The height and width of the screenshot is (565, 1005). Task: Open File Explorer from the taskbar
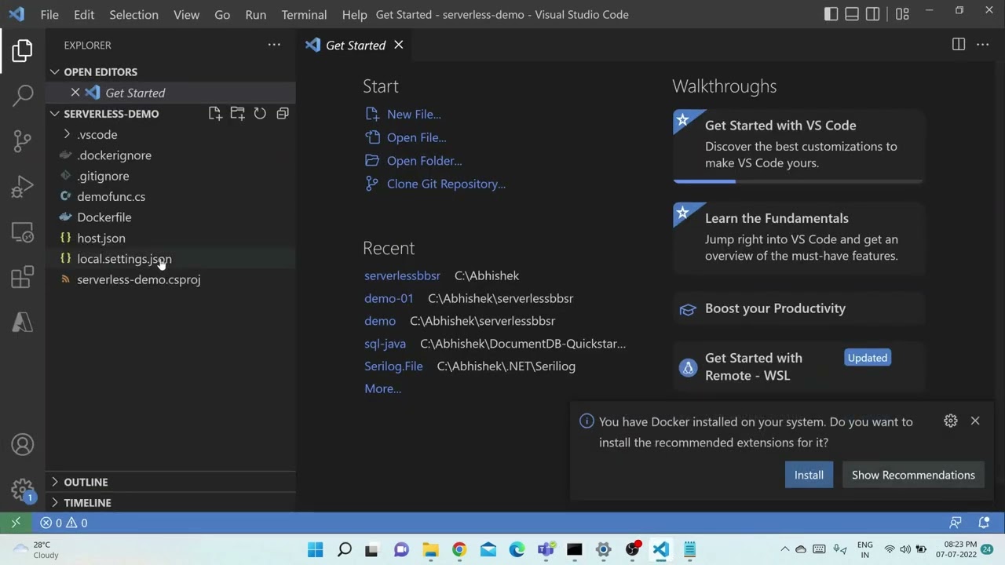430,549
